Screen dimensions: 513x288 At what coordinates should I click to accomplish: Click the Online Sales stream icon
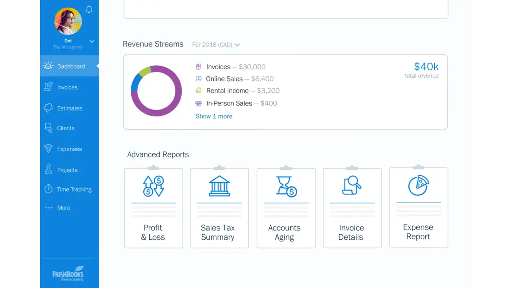click(198, 79)
